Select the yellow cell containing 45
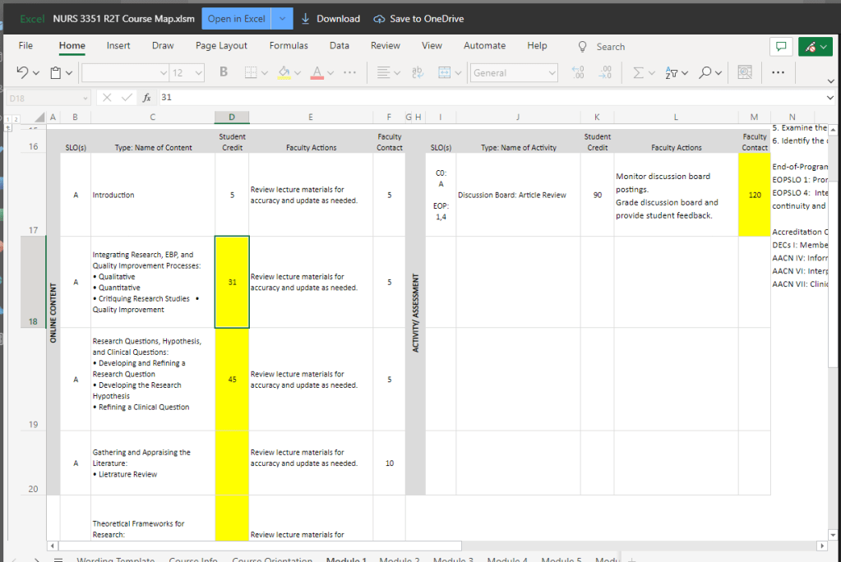The width and height of the screenshot is (841, 562). coord(232,380)
